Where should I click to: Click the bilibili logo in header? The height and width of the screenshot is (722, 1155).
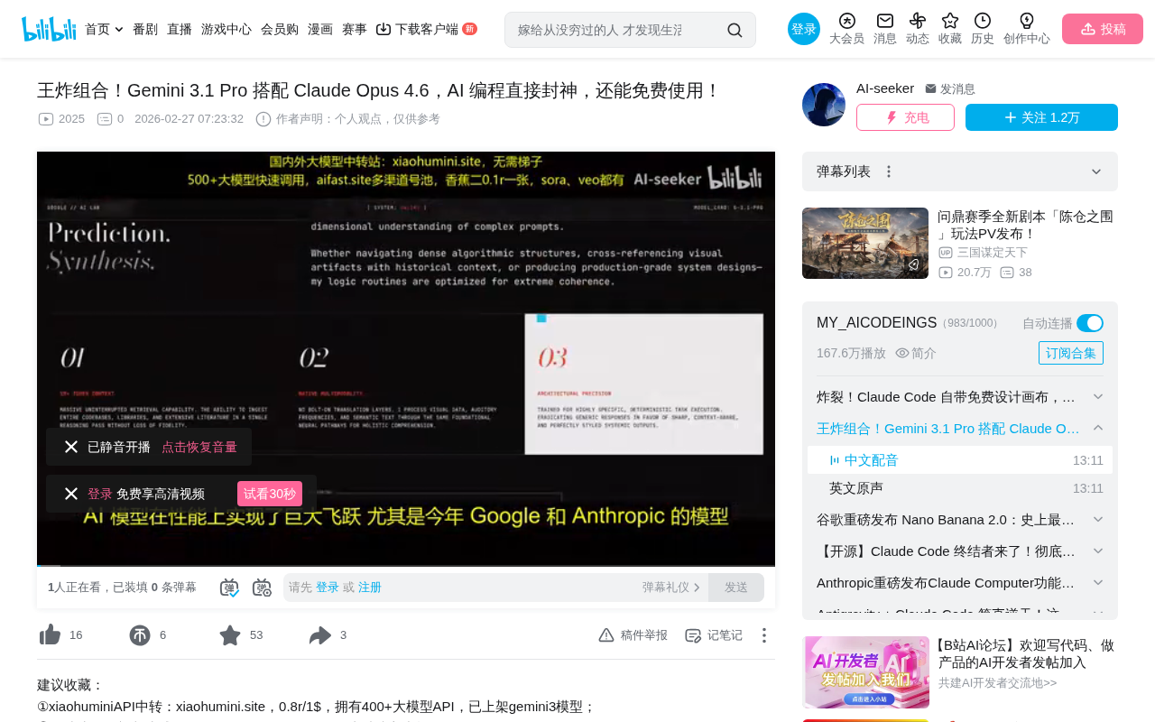coord(49,29)
